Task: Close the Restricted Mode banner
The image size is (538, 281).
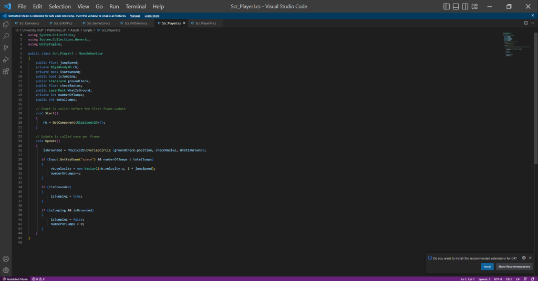Action: [533, 16]
